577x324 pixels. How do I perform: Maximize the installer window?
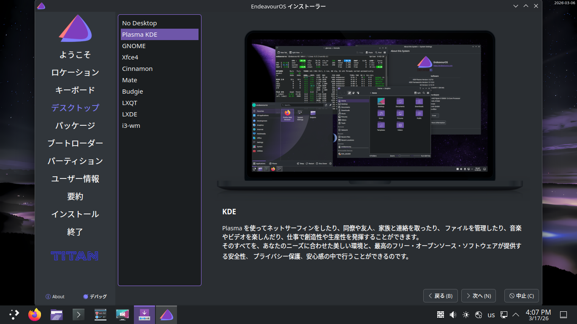click(x=526, y=6)
